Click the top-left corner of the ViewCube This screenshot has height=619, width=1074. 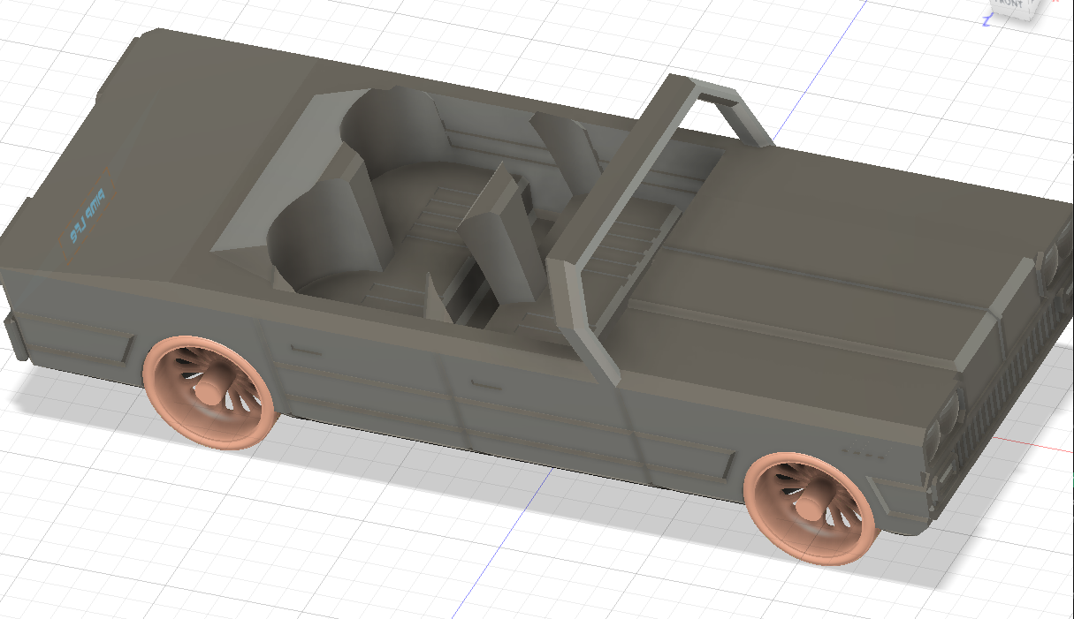click(992, 3)
